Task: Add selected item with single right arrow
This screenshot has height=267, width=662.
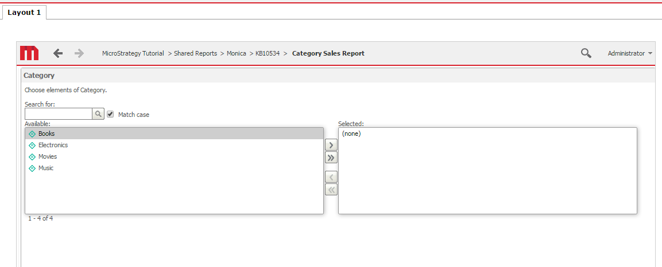Action: tap(331, 145)
